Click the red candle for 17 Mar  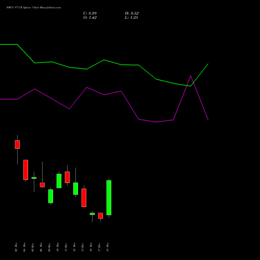(x=100, y=216)
